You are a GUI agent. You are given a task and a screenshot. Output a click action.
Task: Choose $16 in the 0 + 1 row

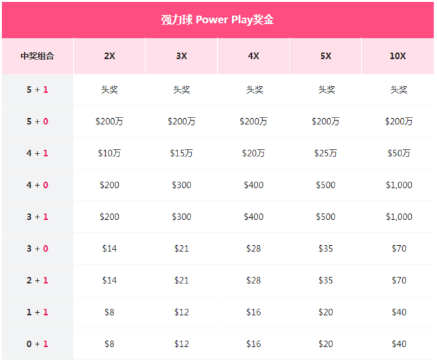[x=253, y=344]
